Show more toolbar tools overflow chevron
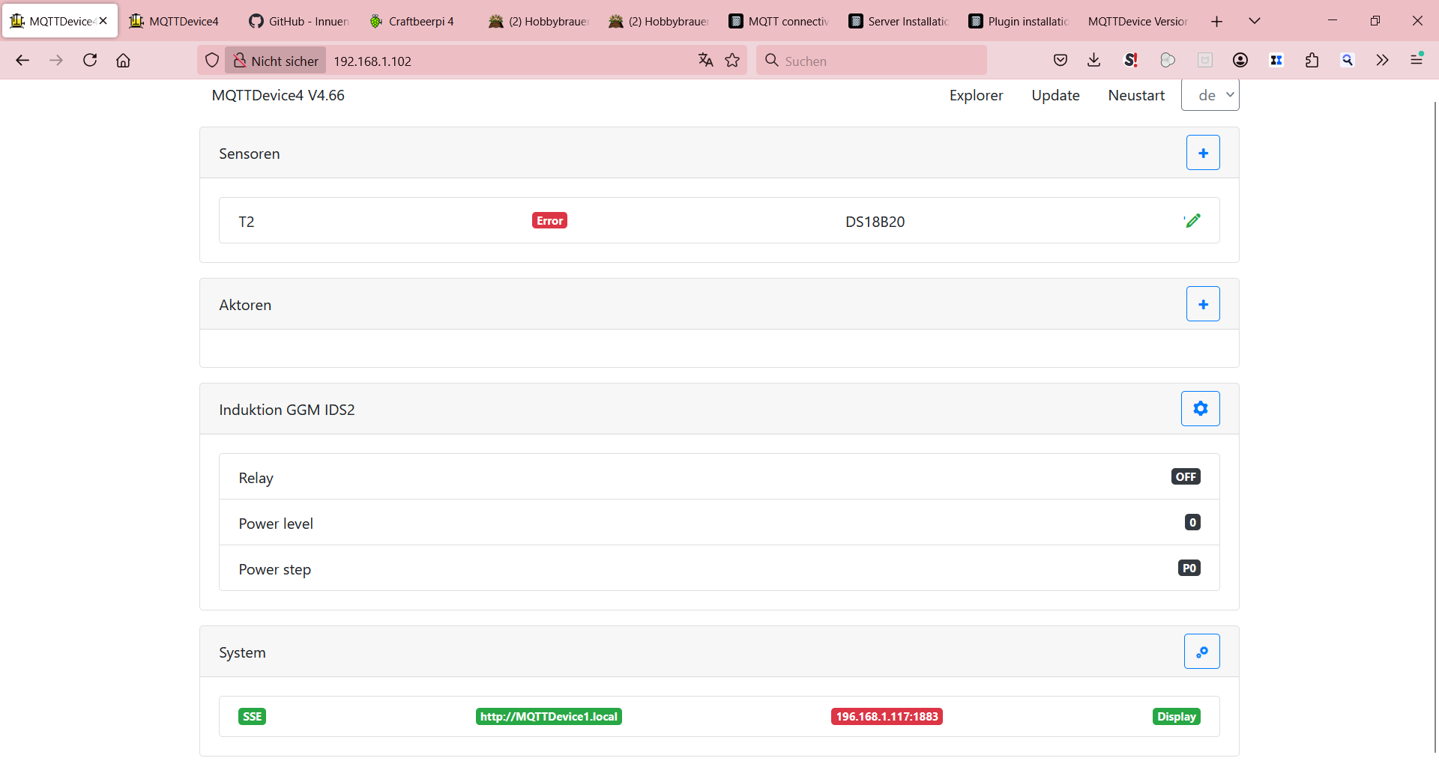Image resolution: width=1439 pixels, height=764 pixels. pos(1382,61)
